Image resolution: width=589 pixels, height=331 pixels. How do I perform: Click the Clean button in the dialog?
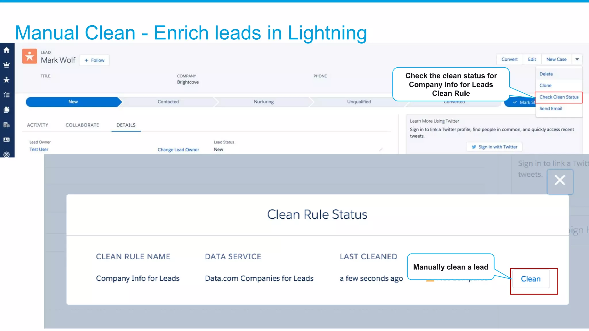click(x=531, y=279)
